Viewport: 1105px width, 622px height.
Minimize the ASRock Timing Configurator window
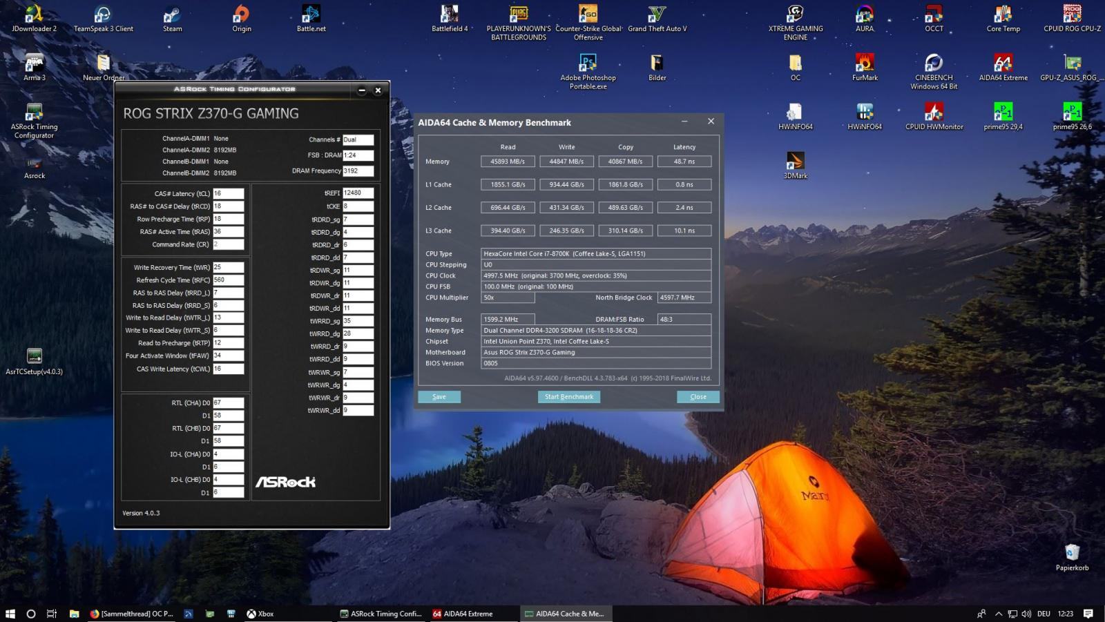pos(362,90)
